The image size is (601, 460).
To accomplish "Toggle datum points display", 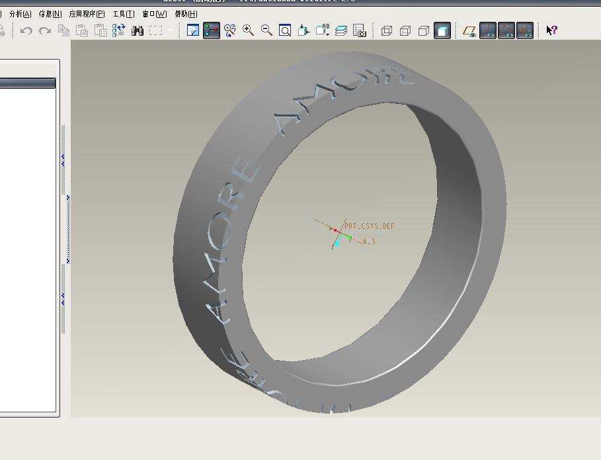I will [506, 30].
